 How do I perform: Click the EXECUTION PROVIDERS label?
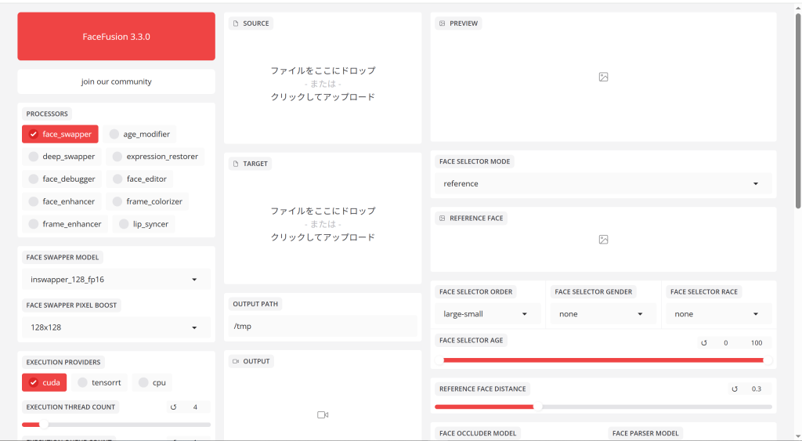[x=63, y=362]
